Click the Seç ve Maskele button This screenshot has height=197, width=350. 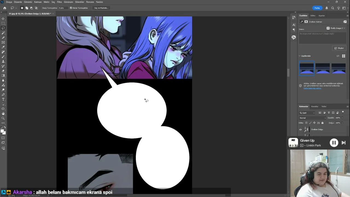(101, 8)
